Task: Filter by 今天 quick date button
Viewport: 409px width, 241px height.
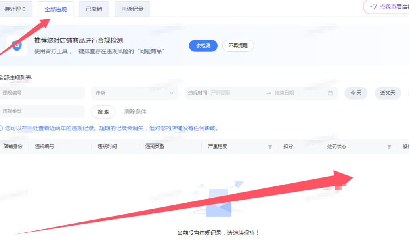Action: pyautogui.click(x=355, y=93)
